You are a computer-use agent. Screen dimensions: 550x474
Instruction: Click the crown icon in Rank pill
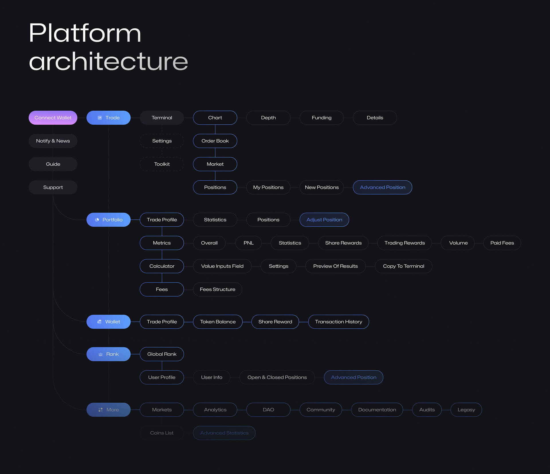[x=101, y=354]
